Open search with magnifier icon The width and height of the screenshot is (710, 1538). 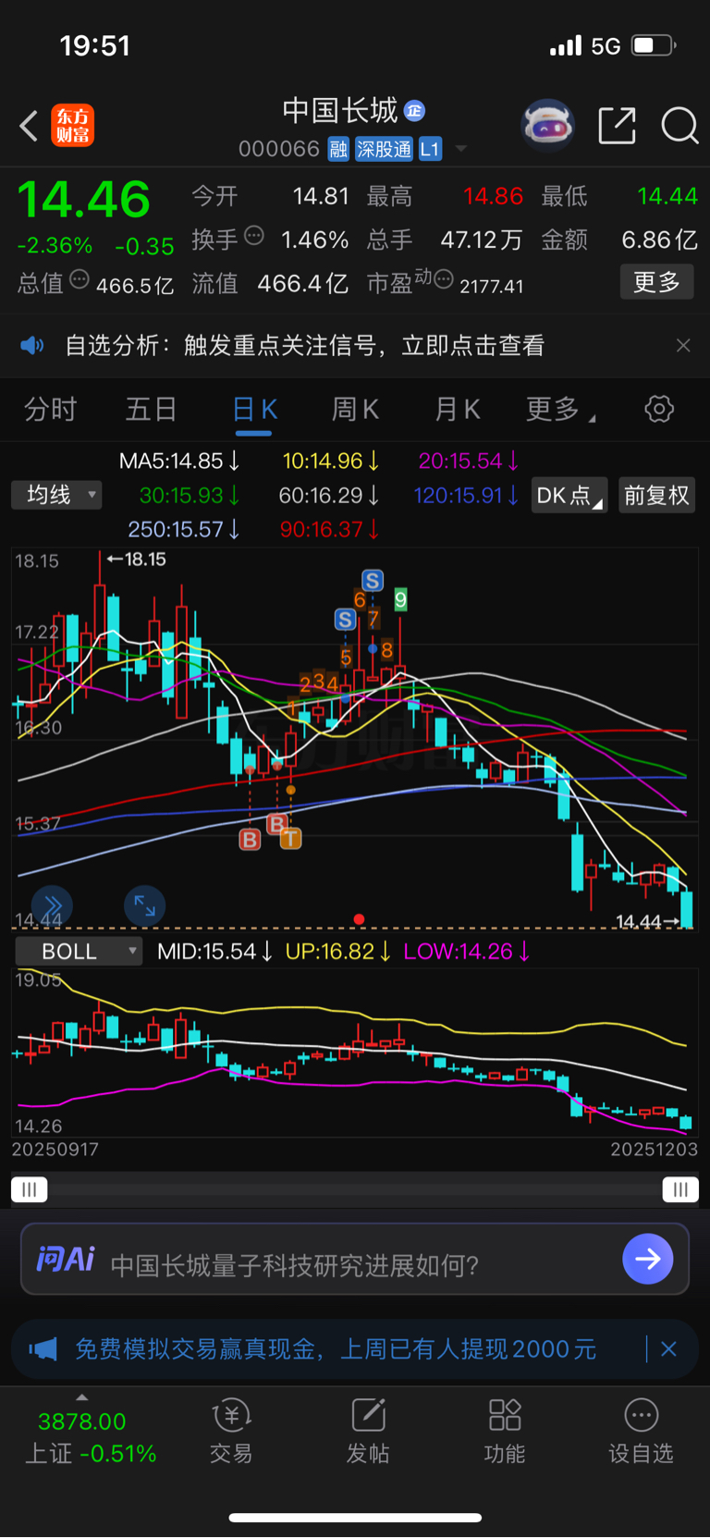[x=679, y=125]
